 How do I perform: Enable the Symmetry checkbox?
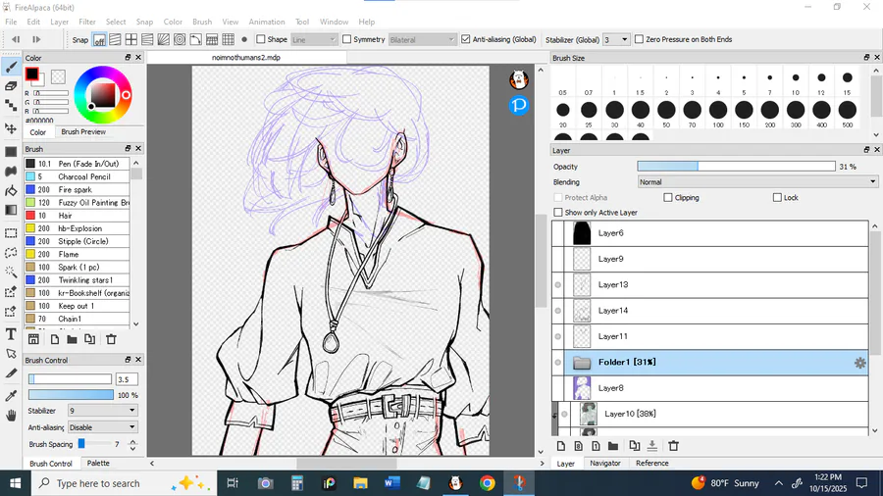(x=347, y=39)
